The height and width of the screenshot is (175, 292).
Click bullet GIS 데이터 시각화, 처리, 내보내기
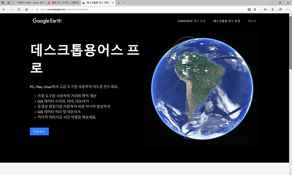(x=63, y=101)
